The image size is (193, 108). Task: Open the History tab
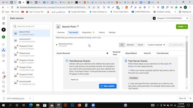click(102, 32)
